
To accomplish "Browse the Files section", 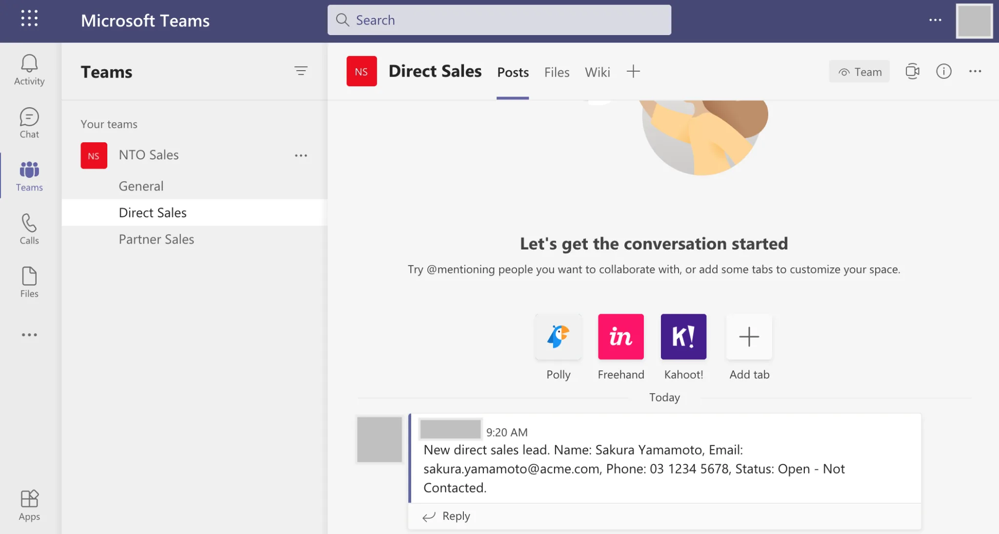I will 556,72.
